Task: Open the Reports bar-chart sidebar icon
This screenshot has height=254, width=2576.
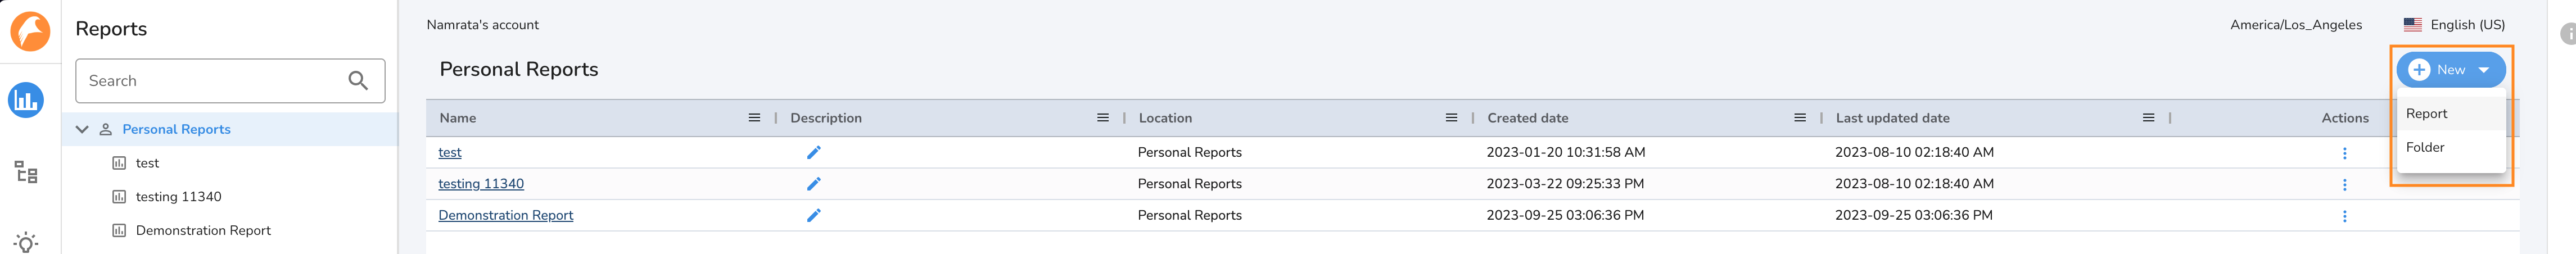Action: (26, 100)
